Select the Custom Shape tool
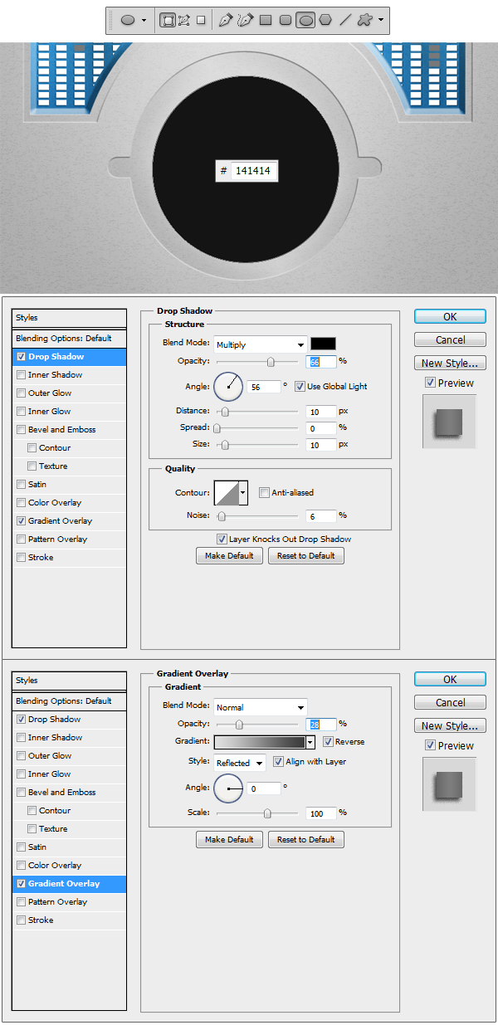This screenshot has height=1030, width=498. click(365, 20)
